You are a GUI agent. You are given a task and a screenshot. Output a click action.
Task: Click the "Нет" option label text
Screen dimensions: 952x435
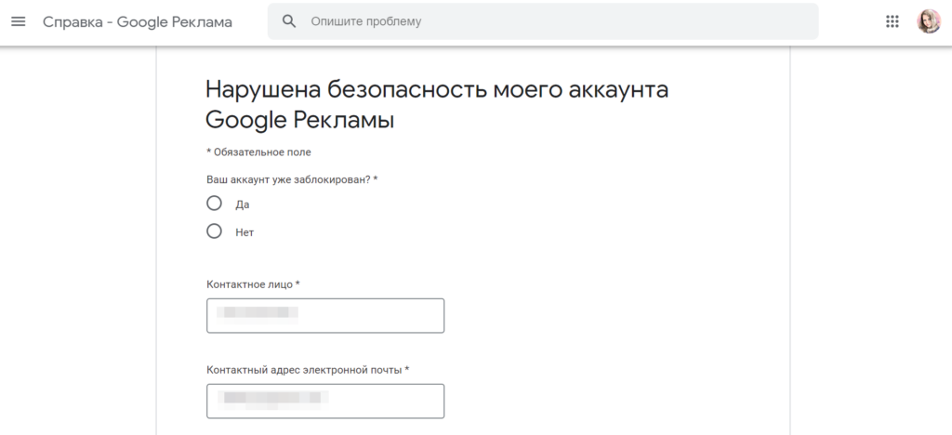[245, 232]
